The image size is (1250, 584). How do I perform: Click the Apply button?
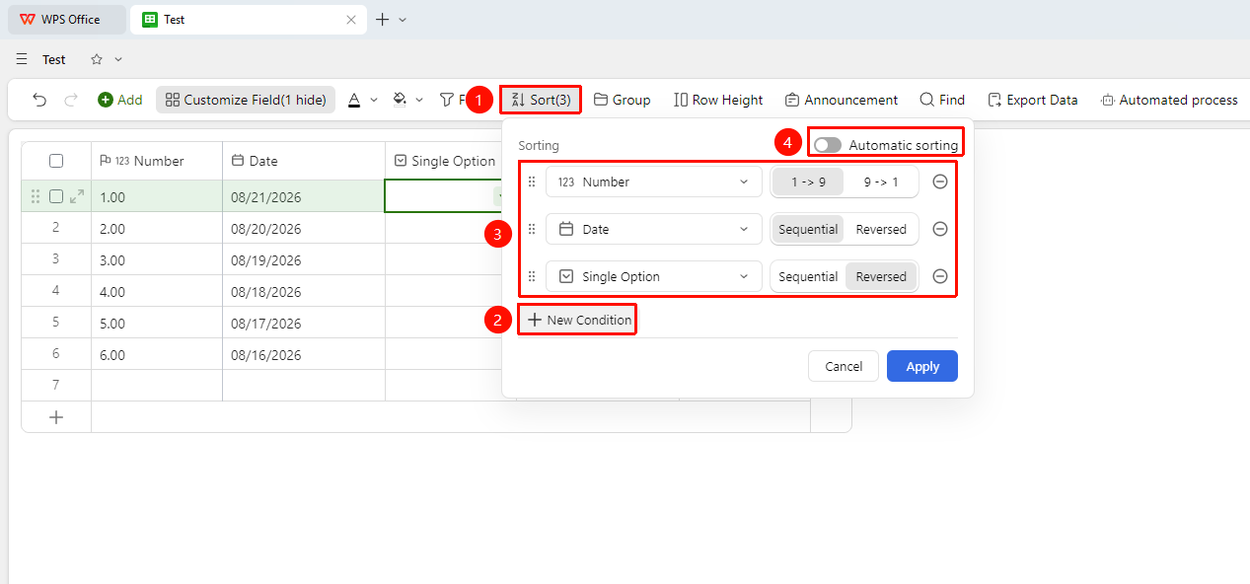pos(922,366)
